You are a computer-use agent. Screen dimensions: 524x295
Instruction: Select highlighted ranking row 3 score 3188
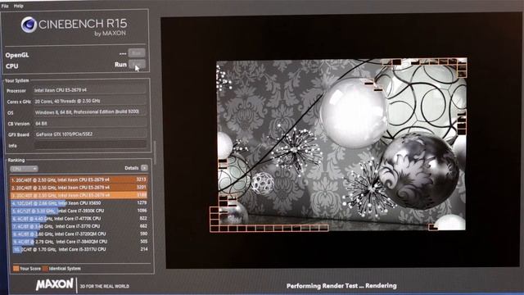pos(79,195)
